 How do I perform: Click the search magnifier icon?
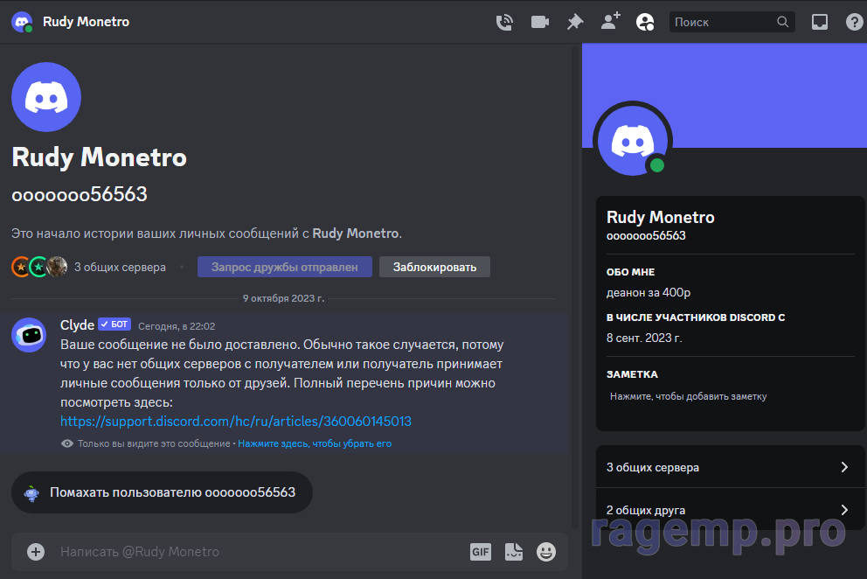[x=782, y=22]
